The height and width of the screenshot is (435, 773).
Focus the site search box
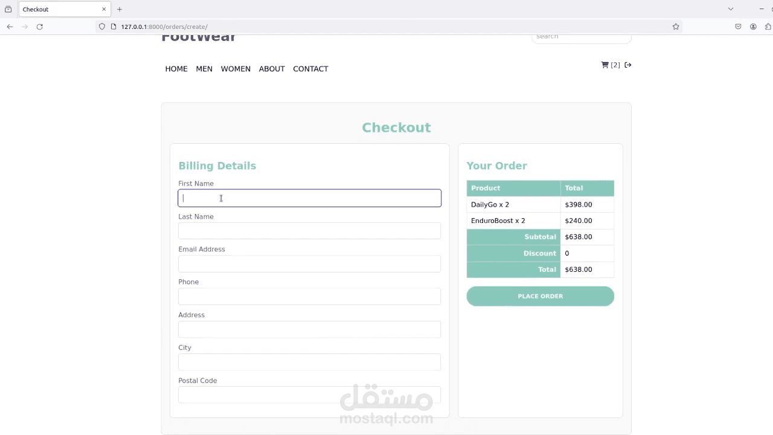[x=581, y=37]
